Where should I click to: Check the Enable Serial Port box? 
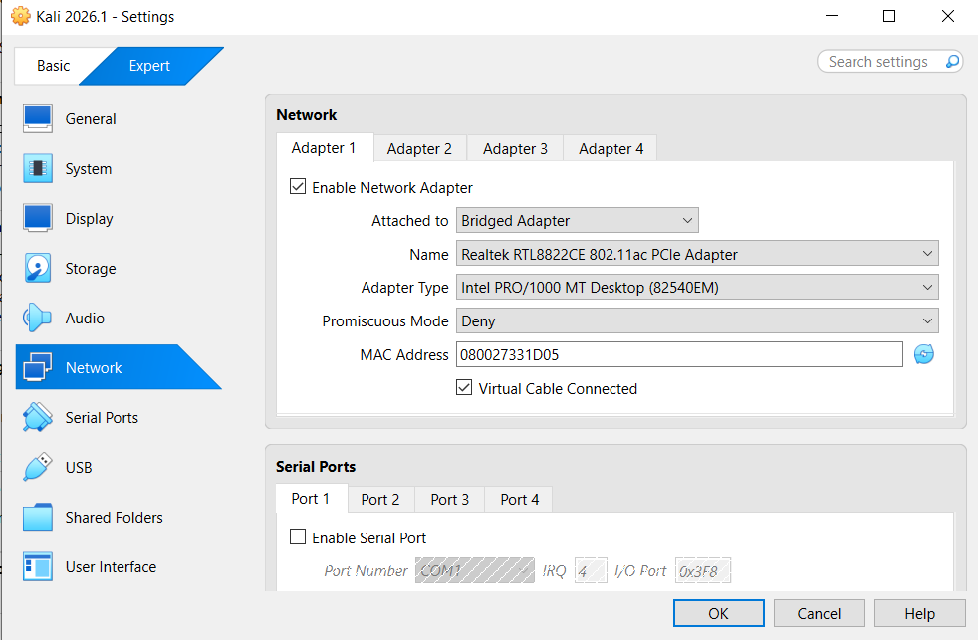coord(298,537)
